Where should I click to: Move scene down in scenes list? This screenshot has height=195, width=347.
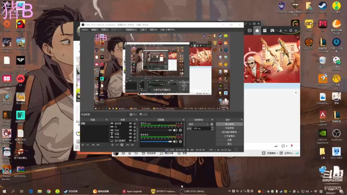coord(98,145)
